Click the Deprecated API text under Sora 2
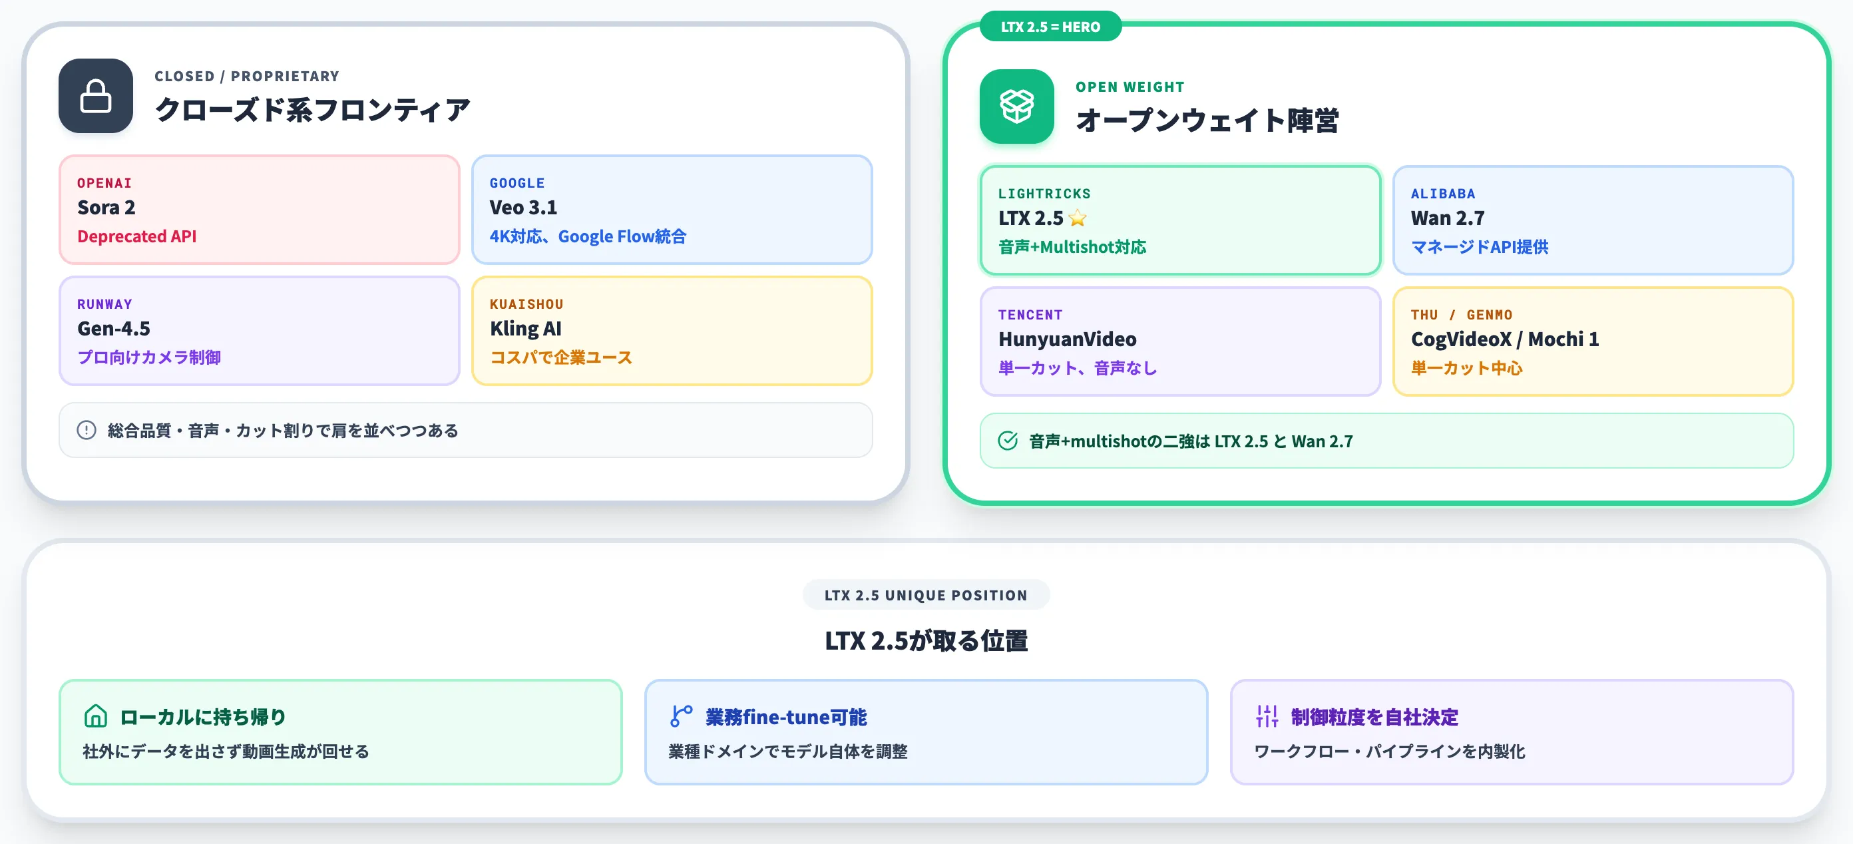 pyautogui.click(x=136, y=237)
